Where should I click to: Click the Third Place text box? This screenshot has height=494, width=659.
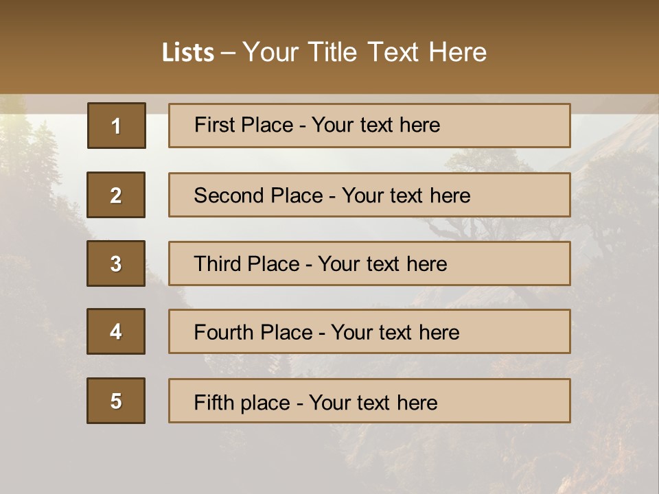(x=369, y=263)
